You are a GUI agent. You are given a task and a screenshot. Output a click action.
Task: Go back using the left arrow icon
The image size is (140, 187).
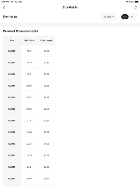tap(4, 7)
